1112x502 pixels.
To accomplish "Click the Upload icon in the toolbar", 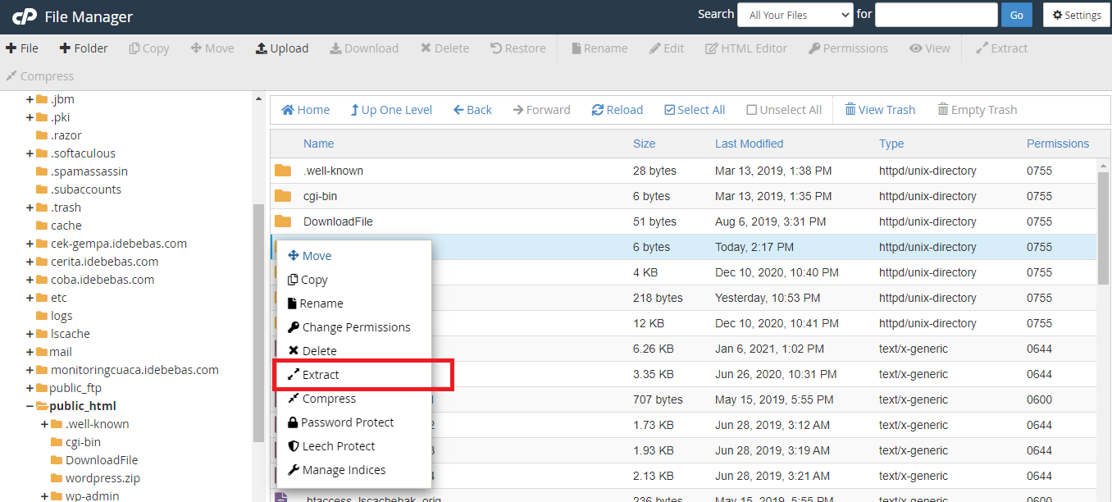I will tap(282, 48).
